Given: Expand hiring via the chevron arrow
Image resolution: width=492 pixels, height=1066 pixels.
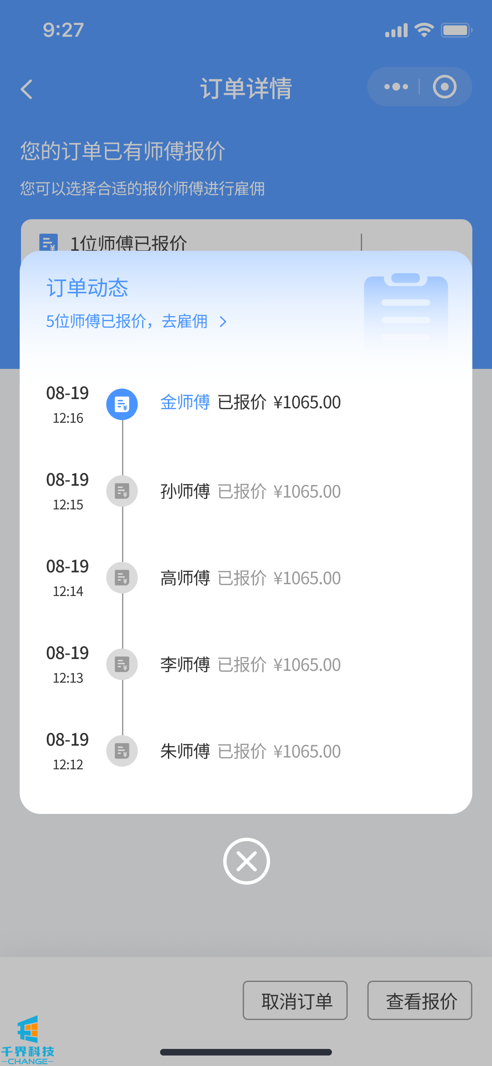Looking at the screenshot, I should [x=223, y=322].
